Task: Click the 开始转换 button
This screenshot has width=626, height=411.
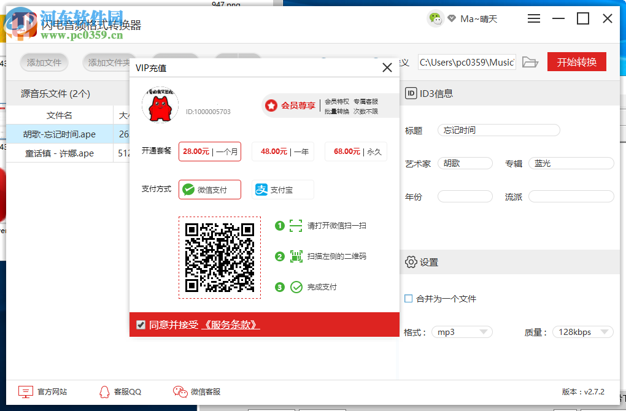Action: click(x=576, y=62)
